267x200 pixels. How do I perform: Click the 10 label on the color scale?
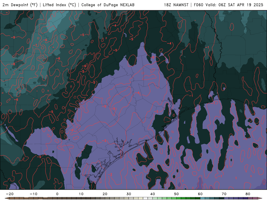pos(81,194)
